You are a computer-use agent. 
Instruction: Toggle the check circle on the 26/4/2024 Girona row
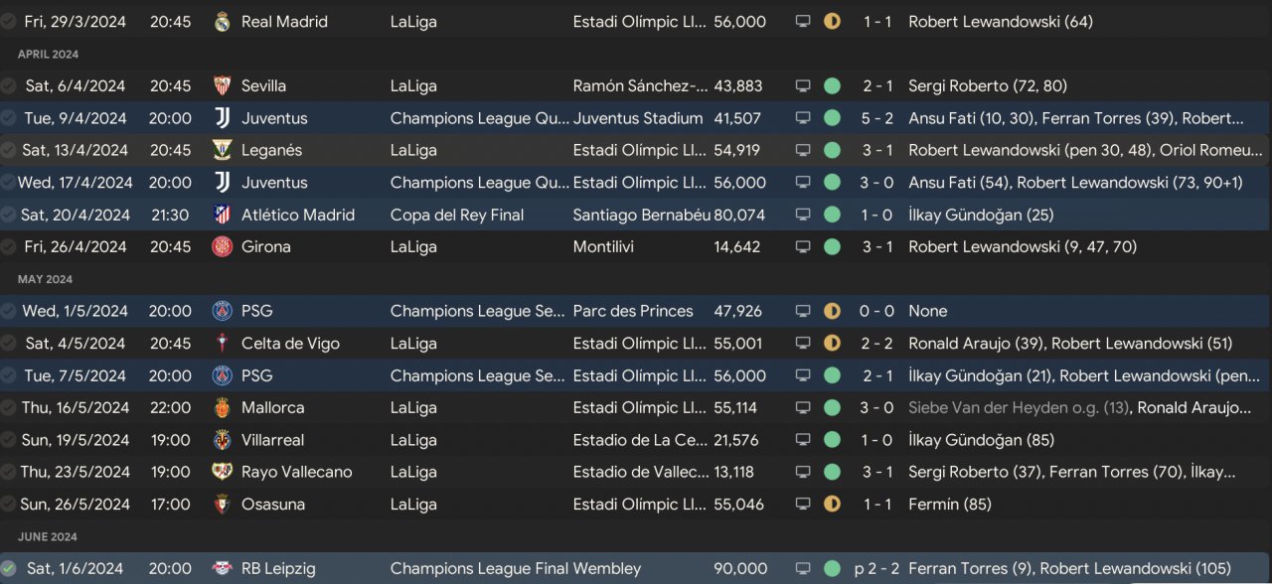point(9,247)
